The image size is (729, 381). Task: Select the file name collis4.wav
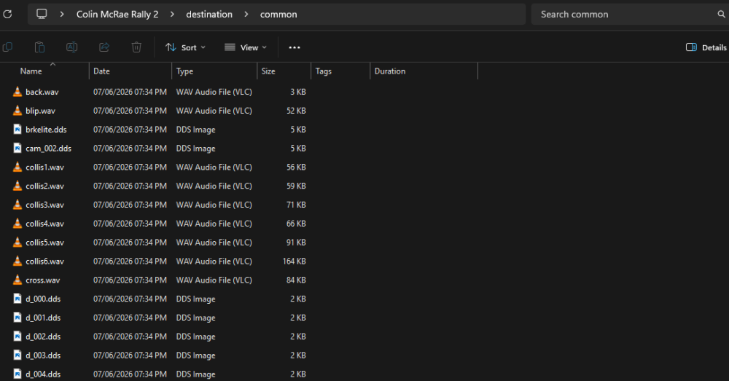[44, 224]
